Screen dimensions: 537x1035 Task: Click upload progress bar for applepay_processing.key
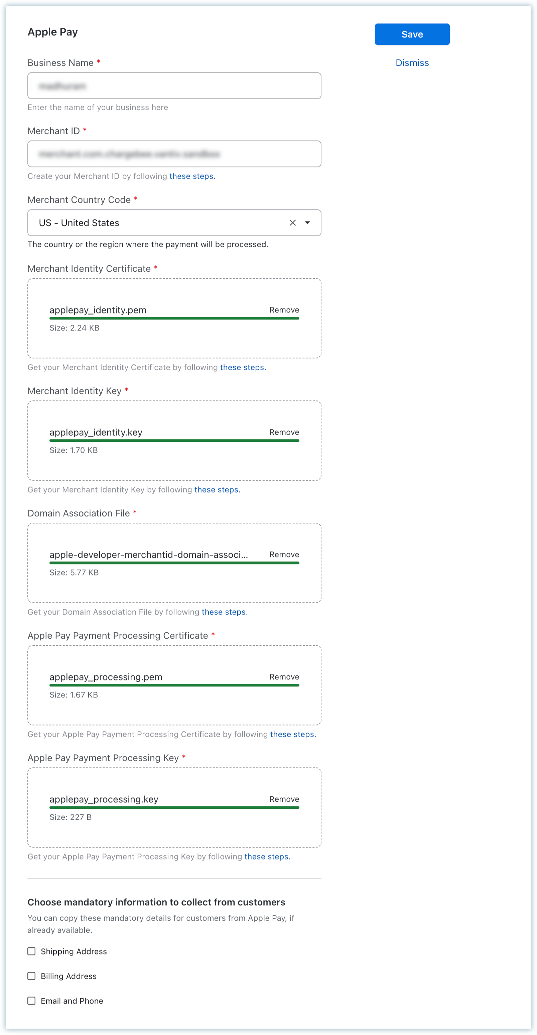pyautogui.click(x=174, y=808)
